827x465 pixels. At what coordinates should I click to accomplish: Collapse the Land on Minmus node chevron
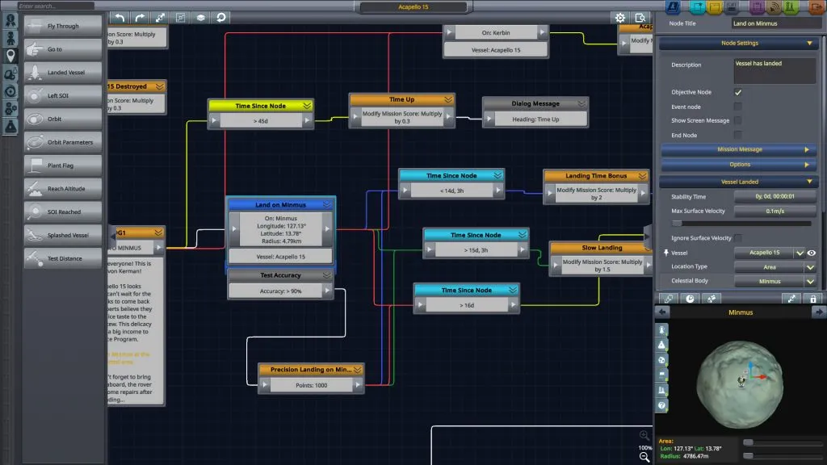coord(327,204)
